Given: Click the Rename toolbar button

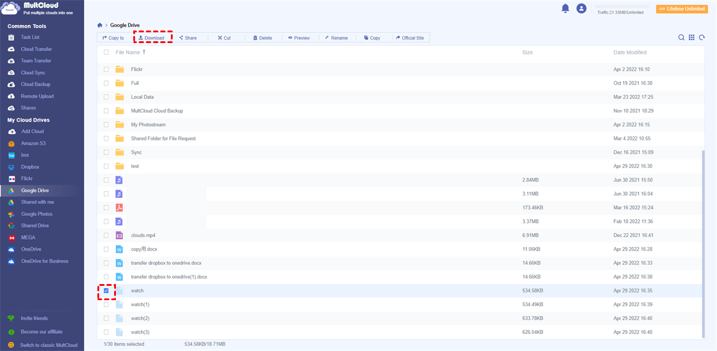Looking at the screenshot, I should [x=336, y=38].
